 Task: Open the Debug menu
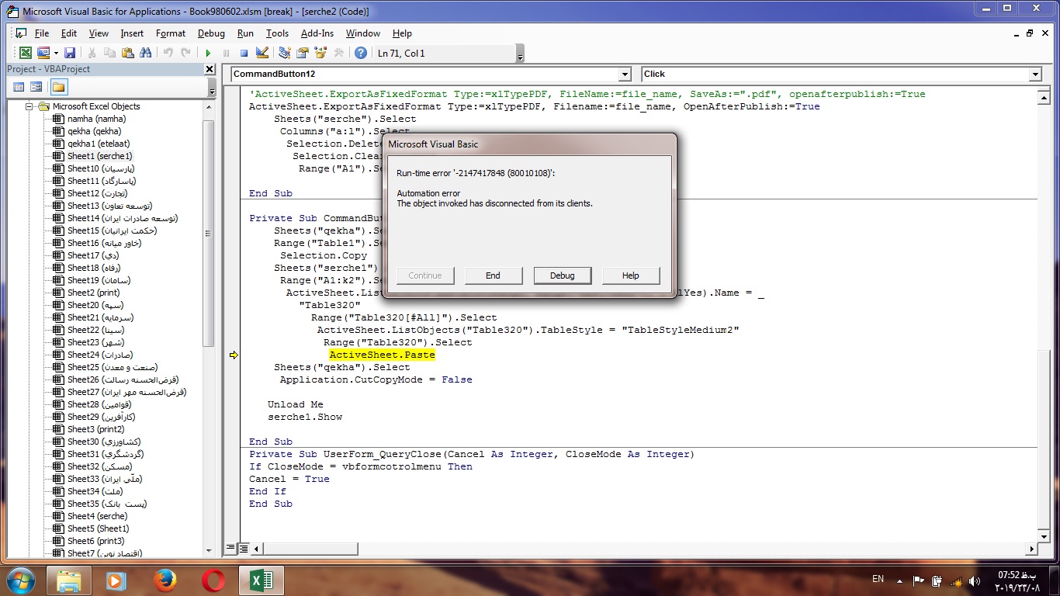pyautogui.click(x=211, y=33)
